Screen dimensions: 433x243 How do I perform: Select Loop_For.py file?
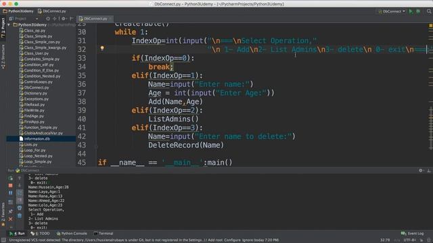click(32, 151)
